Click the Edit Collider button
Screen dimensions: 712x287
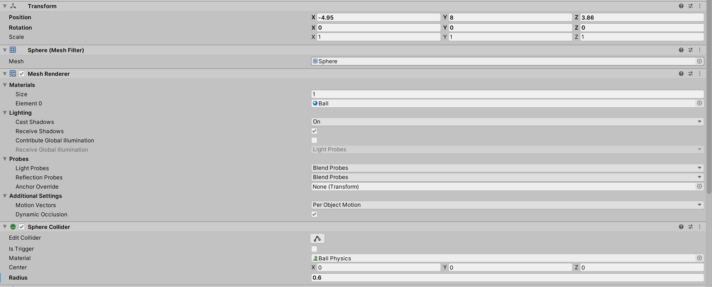pos(317,239)
